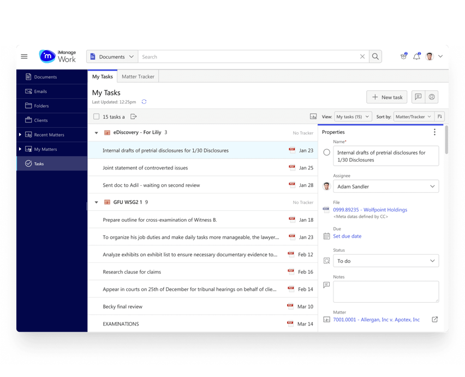Open the View My tasks (15) dropdown
Viewport: 465px width, 377px height.
pyautogui.click(x=353, y=117)
